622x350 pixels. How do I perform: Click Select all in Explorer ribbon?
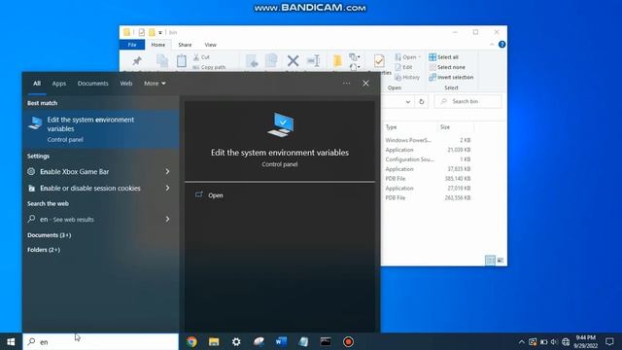click(x=444, y=57)
